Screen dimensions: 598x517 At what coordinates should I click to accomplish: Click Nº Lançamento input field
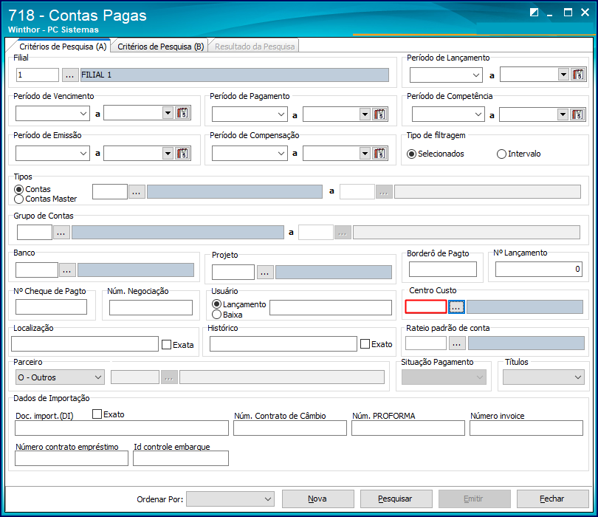click(x=538, y=269)
